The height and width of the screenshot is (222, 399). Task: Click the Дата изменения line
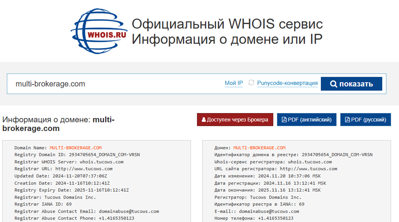(x=267, y=176)
